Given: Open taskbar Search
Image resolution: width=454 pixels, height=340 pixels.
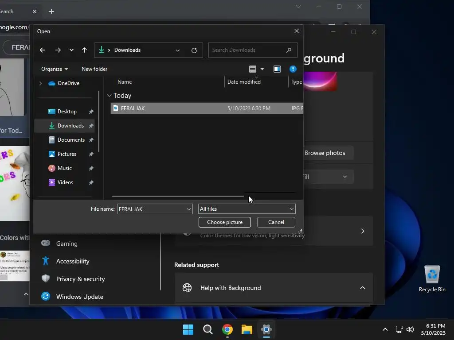Looking at the screenshot, I should [x=207, y=329].
